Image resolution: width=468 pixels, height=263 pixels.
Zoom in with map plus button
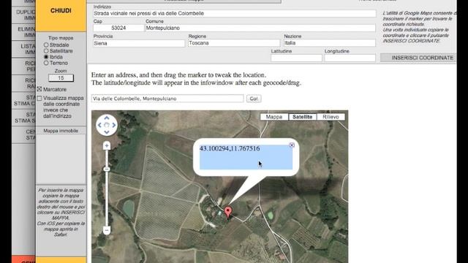pyautogui.click(x=107, y=146)
